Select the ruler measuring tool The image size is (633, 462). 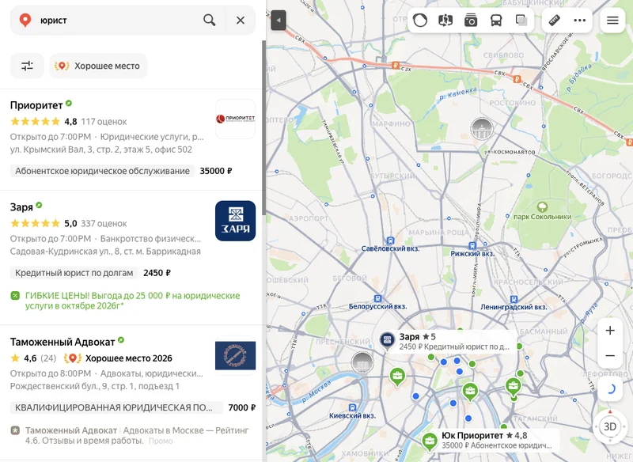pyautogui.click(x=555, y=21)
